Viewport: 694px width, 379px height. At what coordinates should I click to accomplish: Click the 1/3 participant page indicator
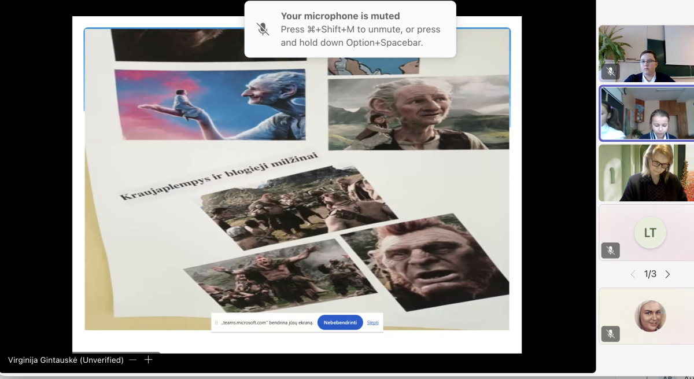coord(650,274)
